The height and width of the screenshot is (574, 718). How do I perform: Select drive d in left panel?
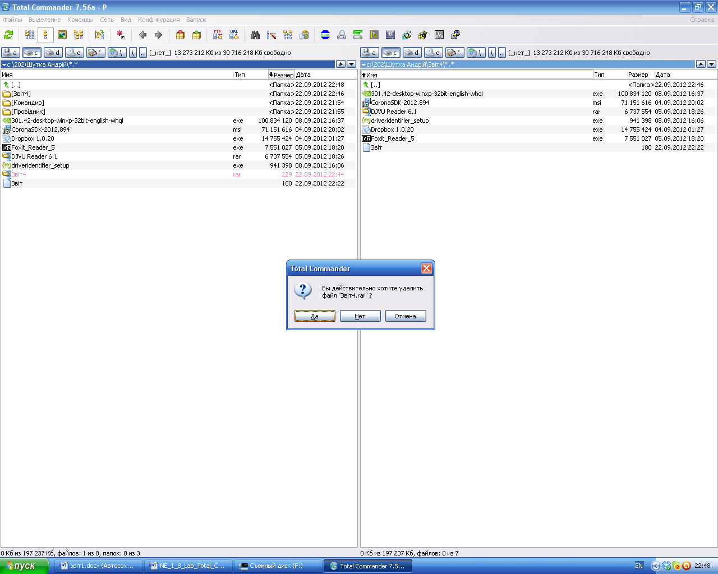(53, 53)
